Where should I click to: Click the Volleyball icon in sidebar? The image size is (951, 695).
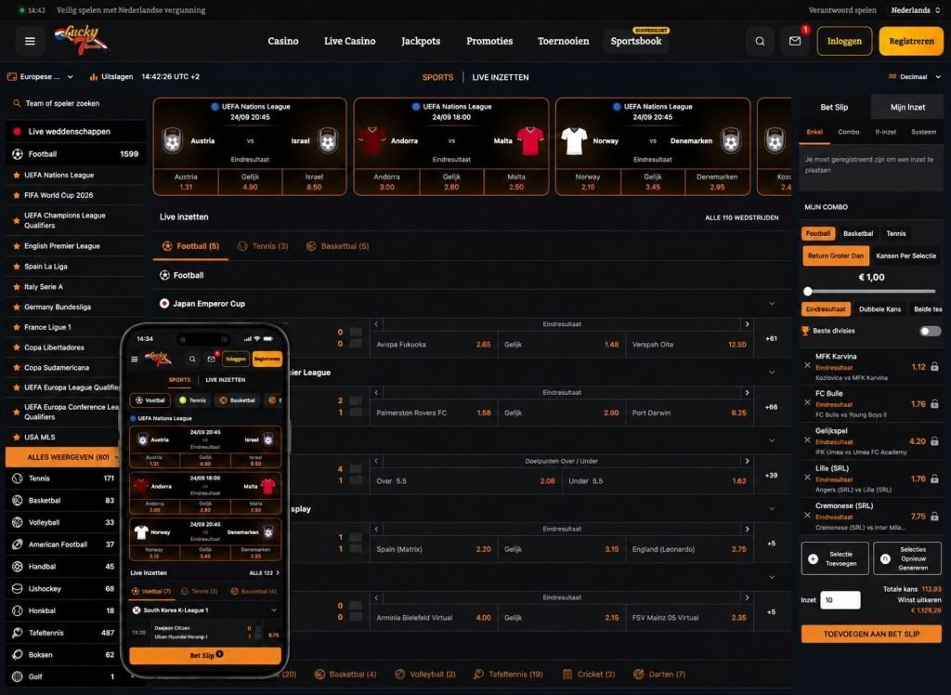click(x=18, y=522)
